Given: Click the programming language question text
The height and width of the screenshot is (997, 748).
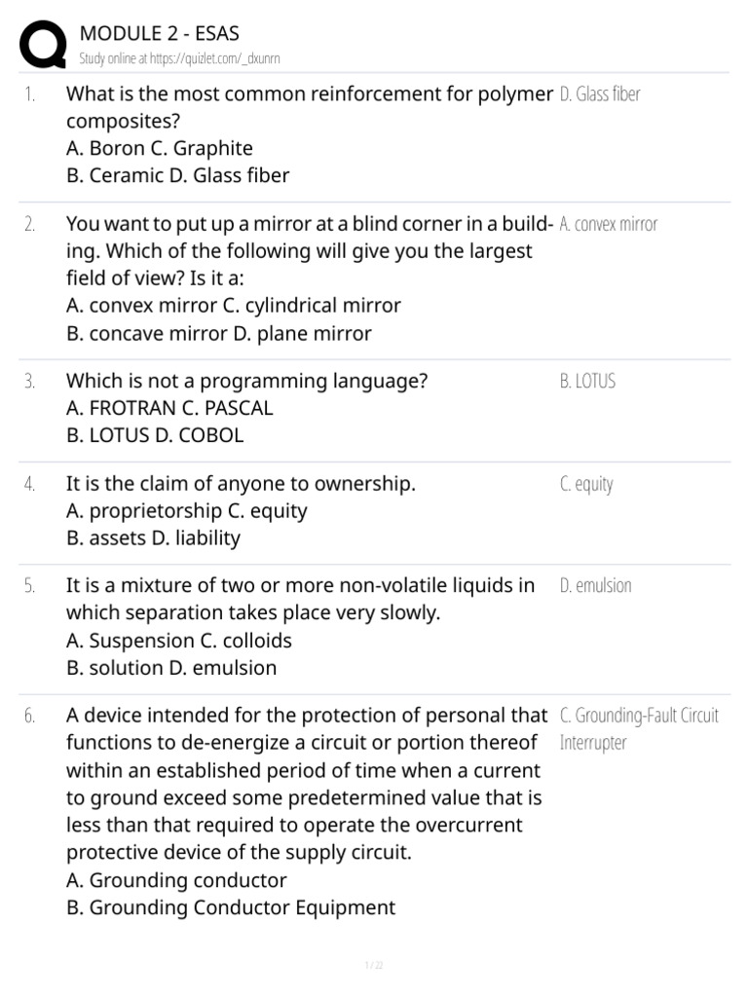Looking at the screenshot, I should tap(246, 381).
